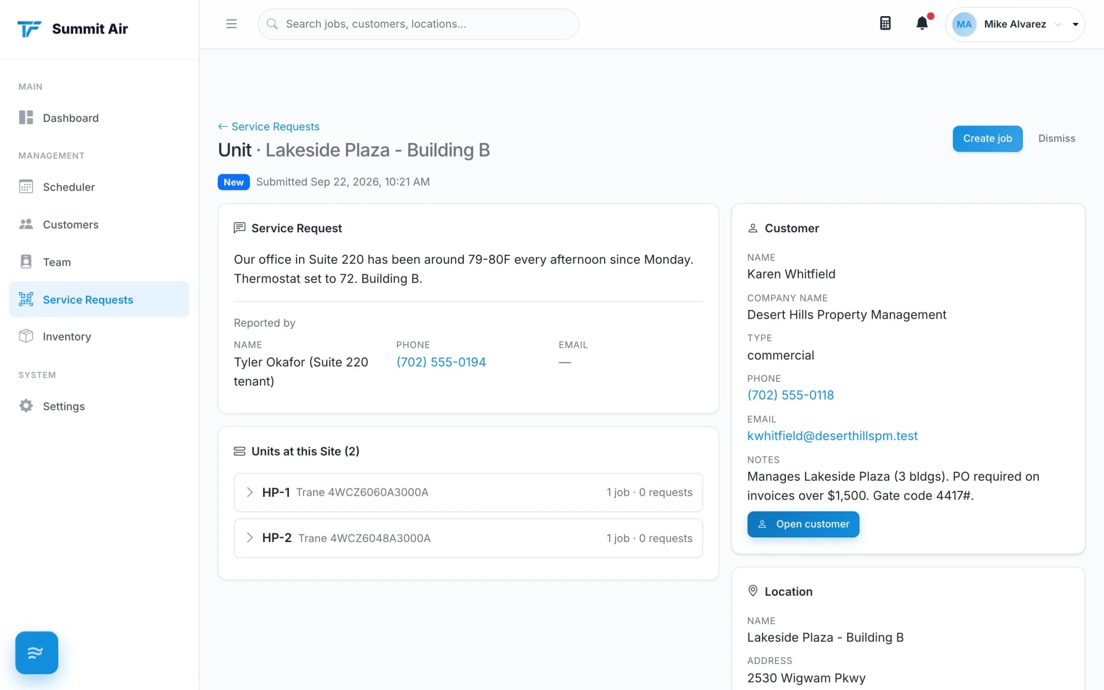Open Customers from sidebar
The image size is (1104, 690).
[x=99, y=224]
